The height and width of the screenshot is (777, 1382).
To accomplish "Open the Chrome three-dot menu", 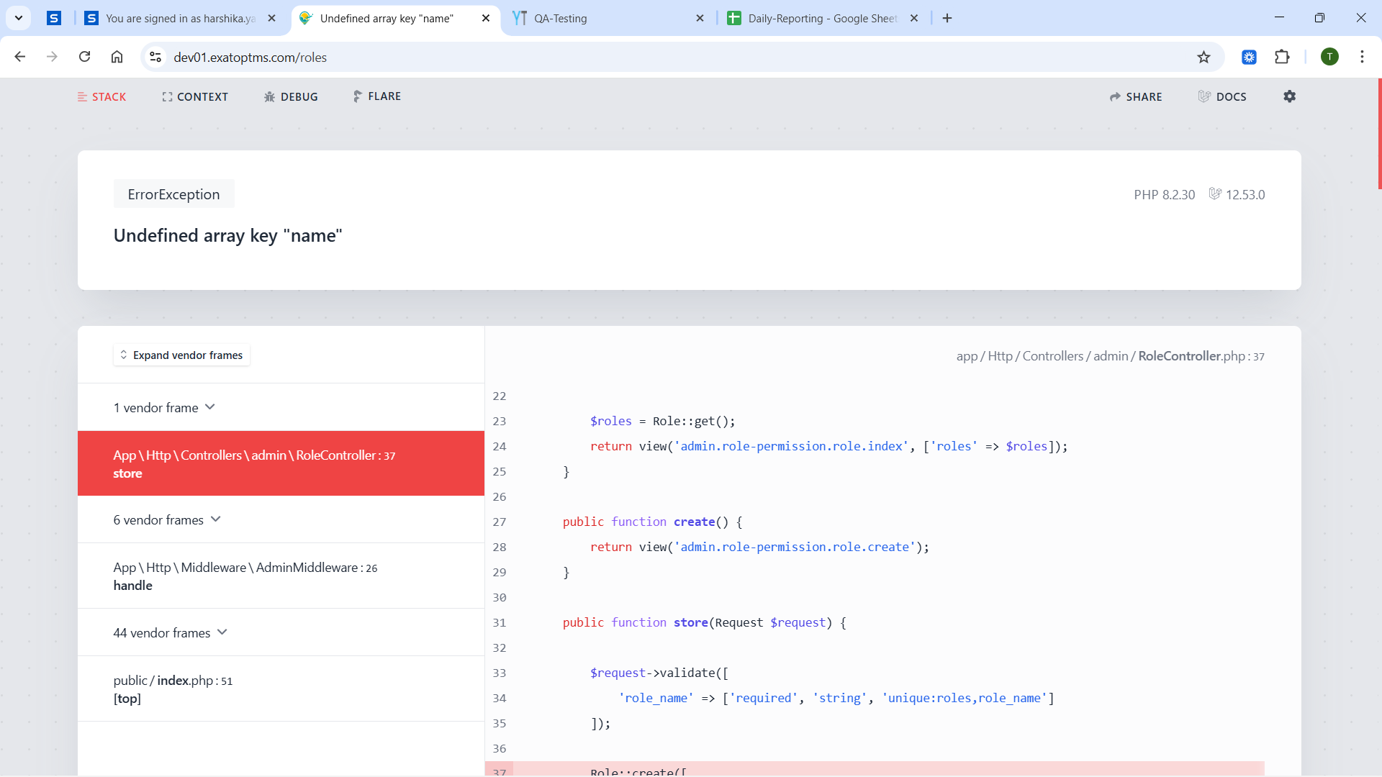I will pos(1362,57).
